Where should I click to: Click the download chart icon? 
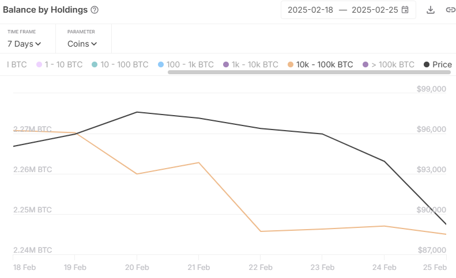tap(431, 10)
